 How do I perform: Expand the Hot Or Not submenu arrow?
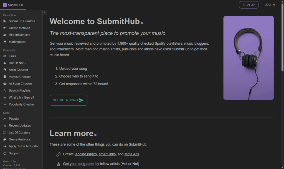(x=25, y=63)
